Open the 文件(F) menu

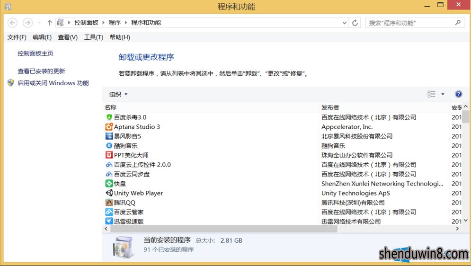coord(17,37)
